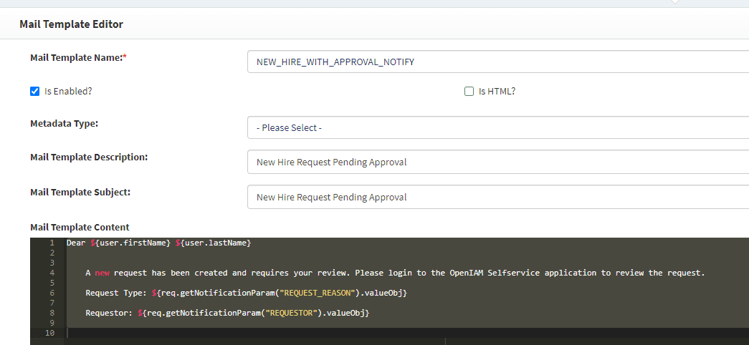Select line number 4 in the gutter
749x345 pixels.
click(x=52, y=273)
